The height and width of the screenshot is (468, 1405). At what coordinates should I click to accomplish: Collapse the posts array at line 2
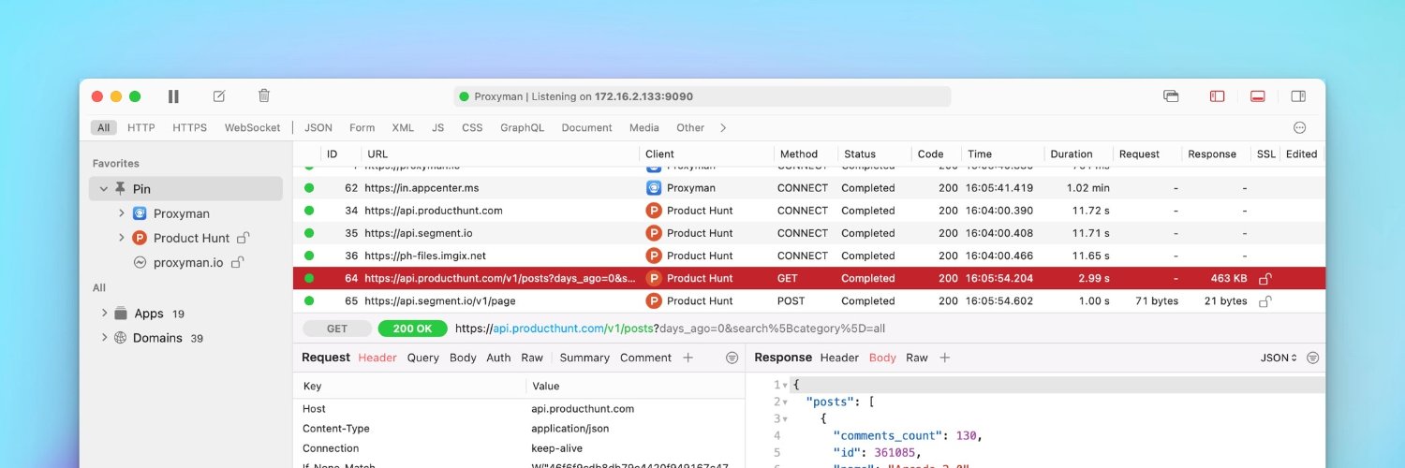(785, 402)
